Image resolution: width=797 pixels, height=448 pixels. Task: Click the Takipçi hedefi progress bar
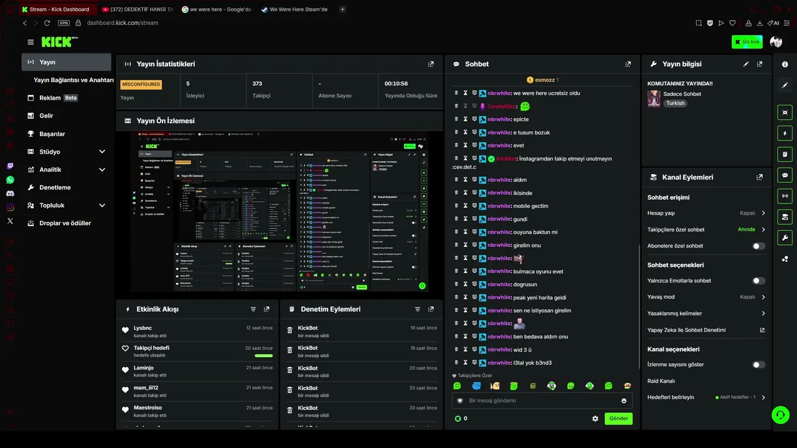click(x=263, y=356)
